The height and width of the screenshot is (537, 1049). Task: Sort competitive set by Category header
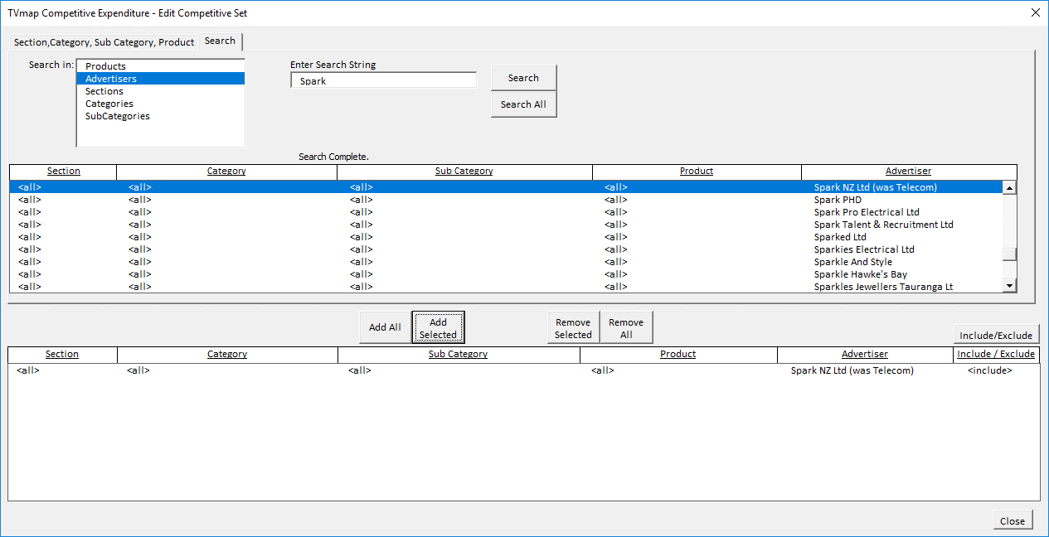click(x=227, y=355)
